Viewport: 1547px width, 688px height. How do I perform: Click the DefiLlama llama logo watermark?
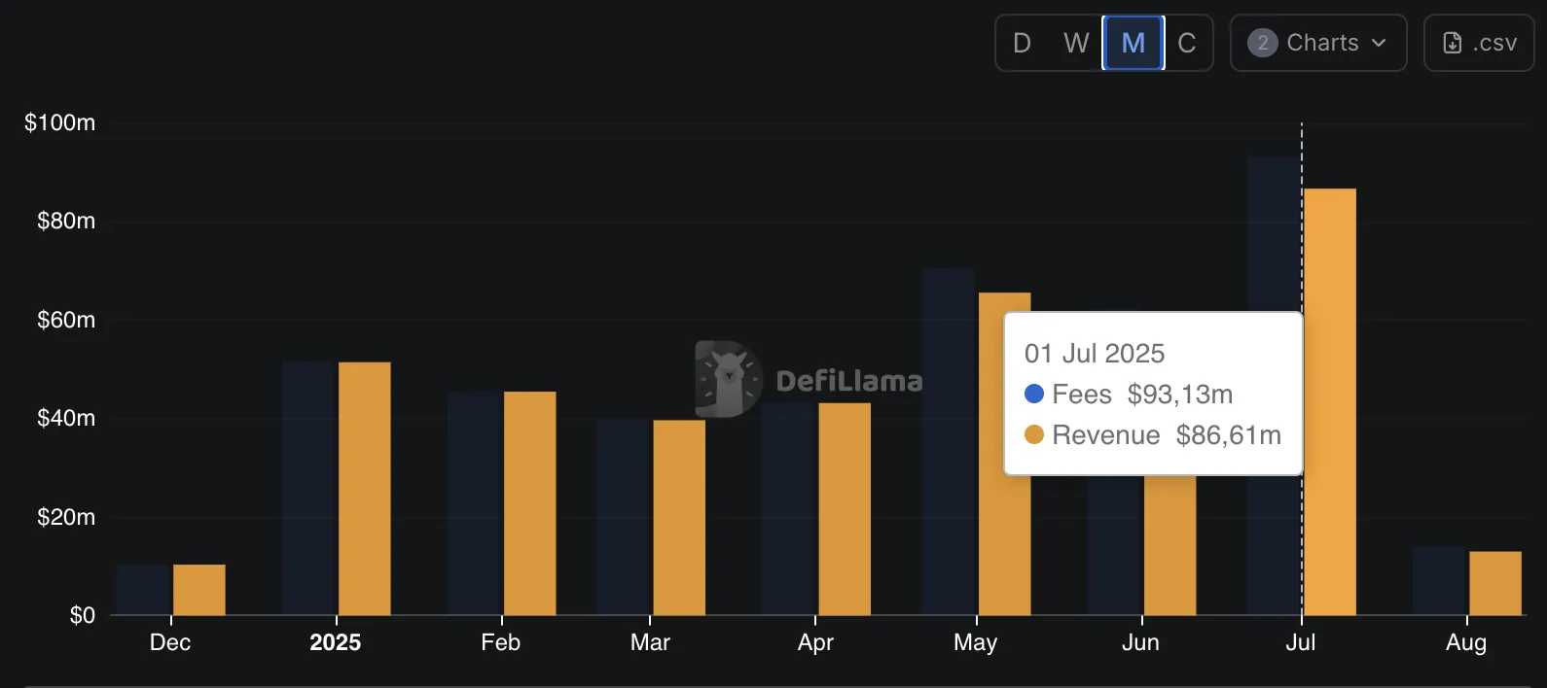[x=728, y=379]
